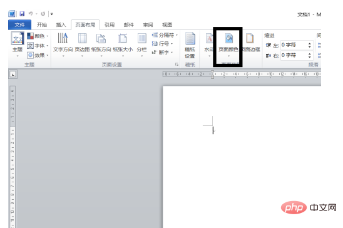Click the 纸张大小 (Paper Size) icon
The width and height of the screenshot is (343, 228).
(123, 38)
